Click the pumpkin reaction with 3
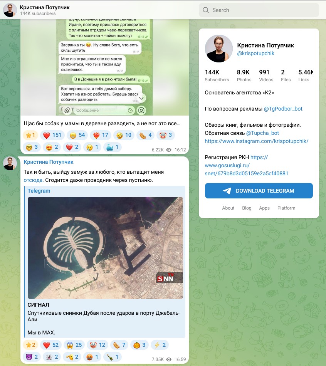Screen dimensions: 326x366 139,345
